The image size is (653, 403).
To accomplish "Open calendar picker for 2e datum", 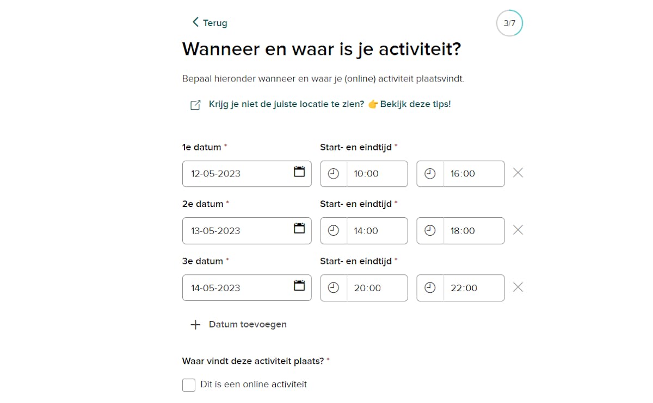I will pos(299,229).
